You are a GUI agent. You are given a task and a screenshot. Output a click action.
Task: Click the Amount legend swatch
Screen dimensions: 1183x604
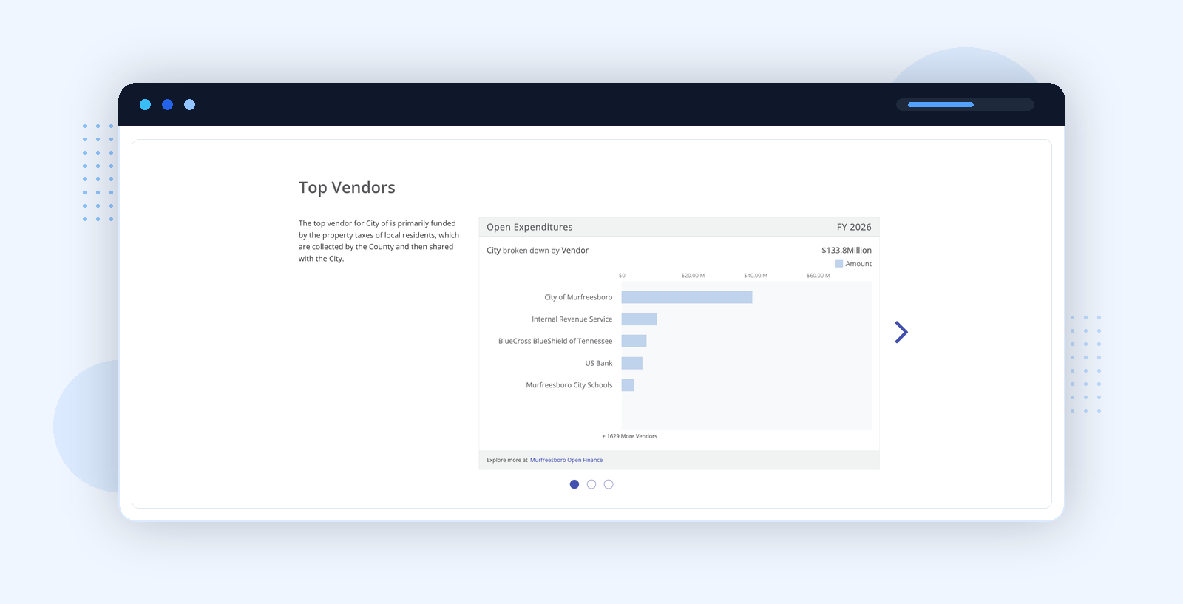click(839, 264)
